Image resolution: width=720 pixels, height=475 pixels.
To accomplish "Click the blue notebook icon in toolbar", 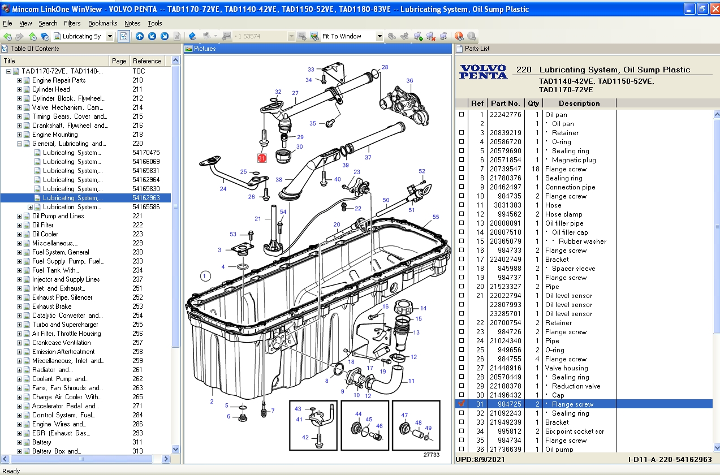I will (192, 36).
